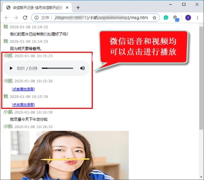Viewport: 204px width, 180px height.
Task: Click the vertical scrollbar thumb
Action: pos(201,78)
